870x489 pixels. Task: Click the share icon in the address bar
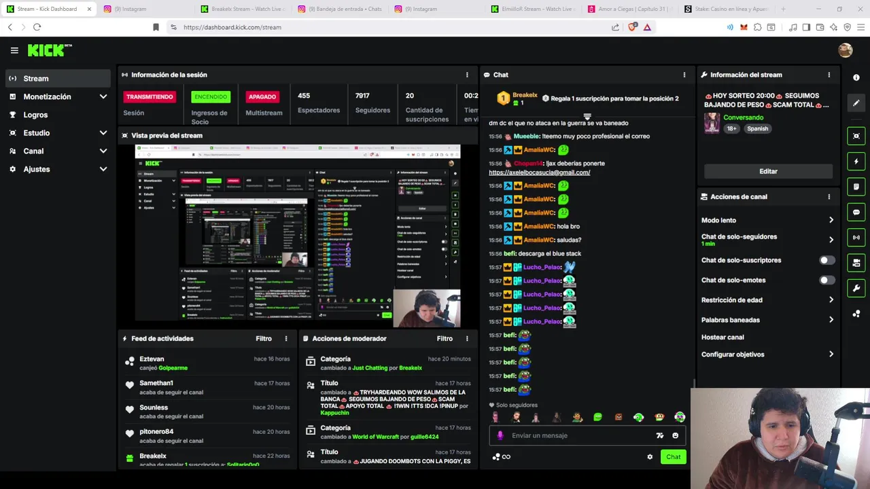[x=615, y=27]
